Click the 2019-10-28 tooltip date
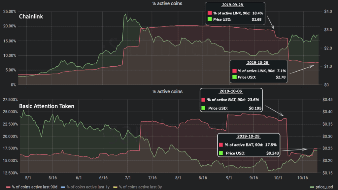Image resolution: width=338 pixels, height=190 pixels. click(257, 63)
